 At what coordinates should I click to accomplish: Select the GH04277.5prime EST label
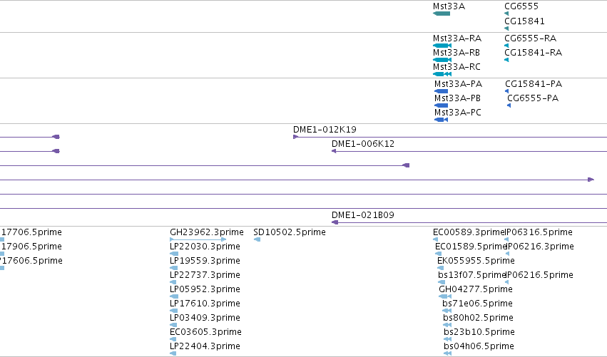[x=475, y=289]
